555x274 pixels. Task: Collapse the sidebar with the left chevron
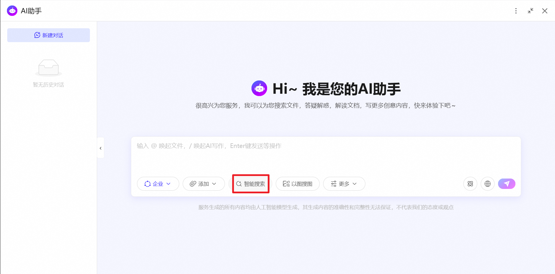[101, 148]
